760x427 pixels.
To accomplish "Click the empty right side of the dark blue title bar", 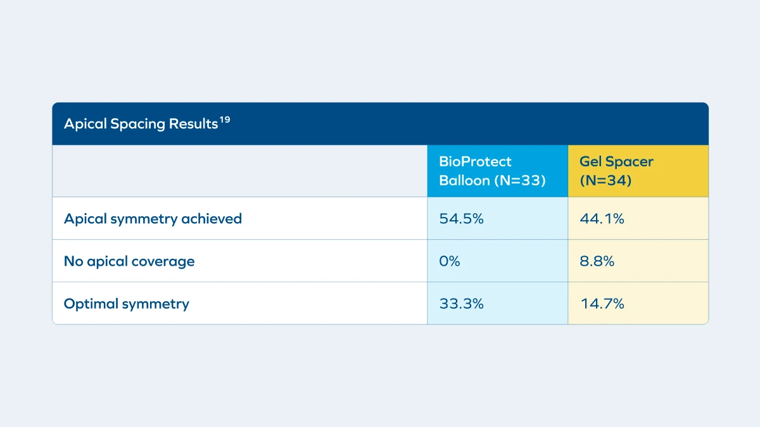I will point(507,124).
